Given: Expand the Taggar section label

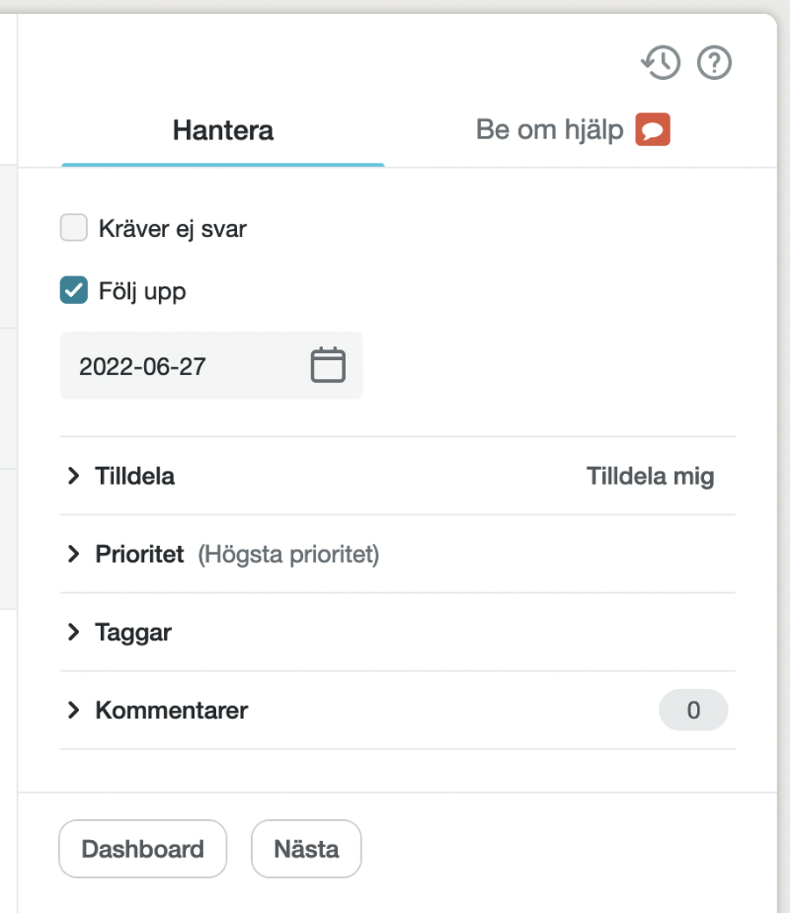Looking at the screenshot, I should point(134,633).
